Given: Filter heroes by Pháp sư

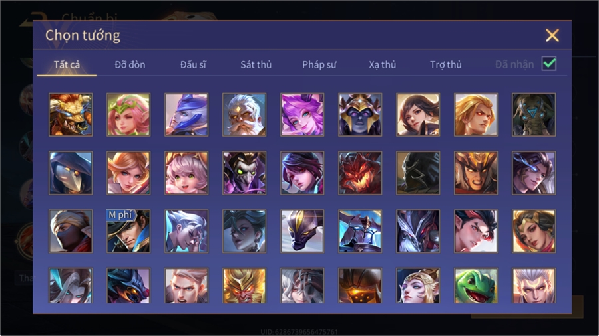Looking at the screenshot, I should pos(319,65).
